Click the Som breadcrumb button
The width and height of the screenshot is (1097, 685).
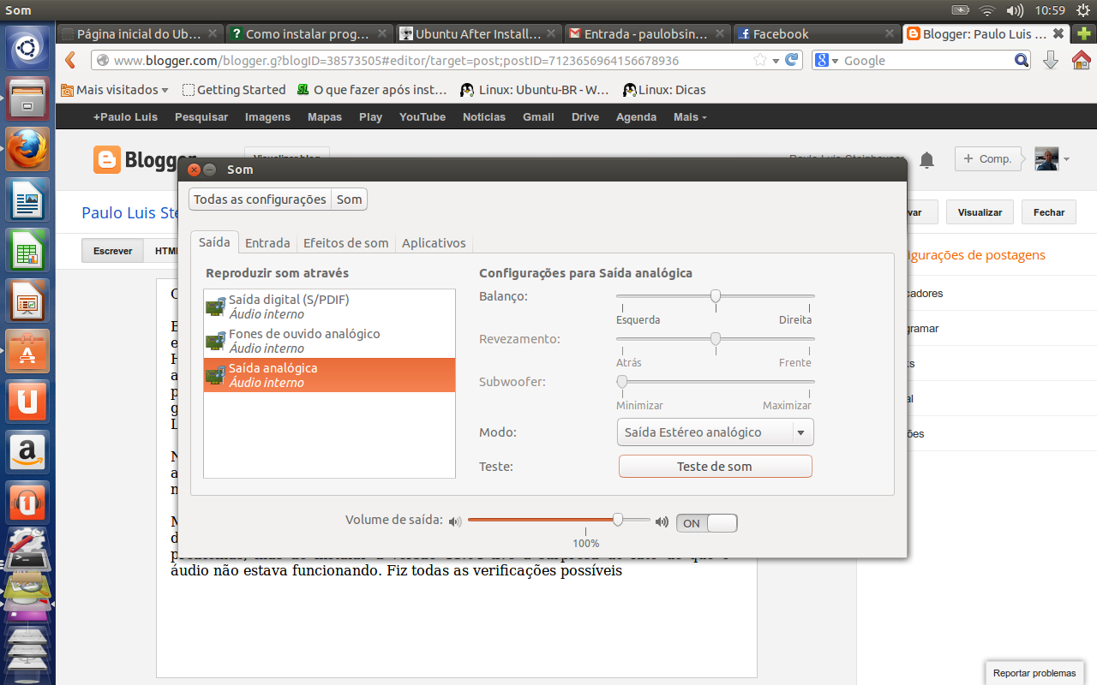349,199
